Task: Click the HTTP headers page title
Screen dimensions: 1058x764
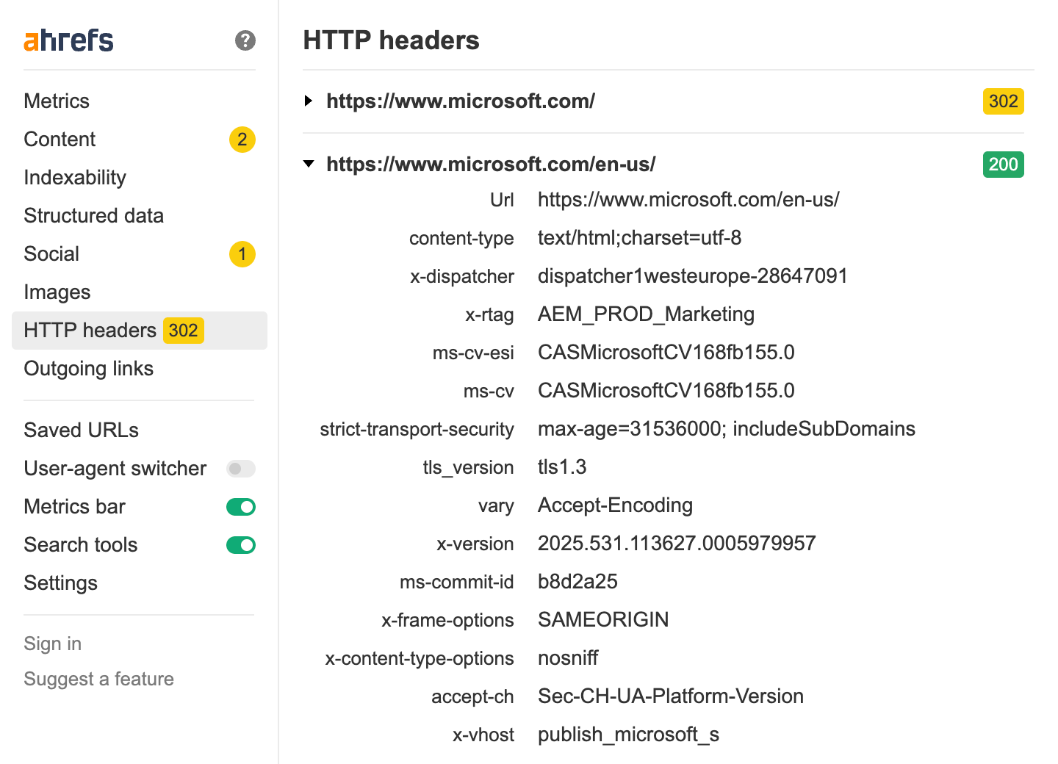Action: (391, 40)
